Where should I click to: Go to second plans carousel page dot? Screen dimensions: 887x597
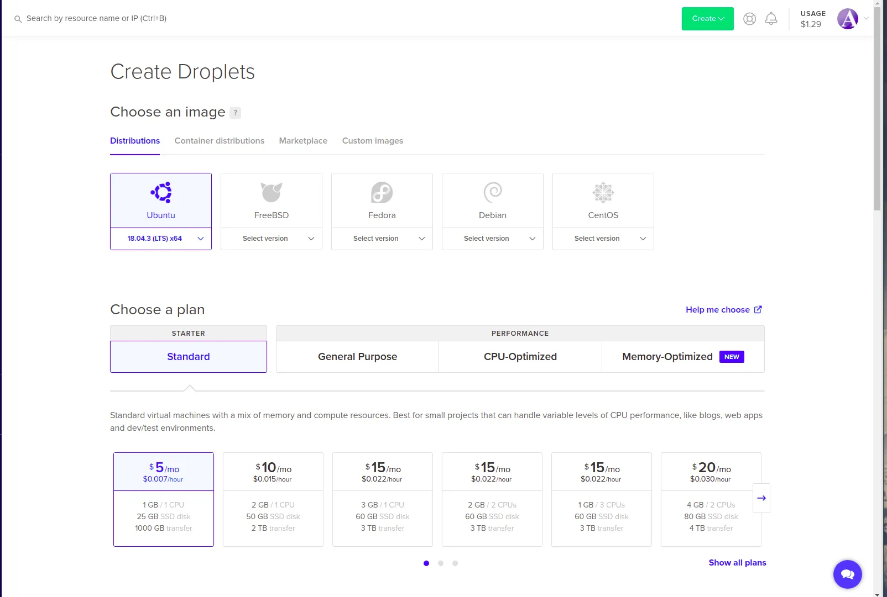pyautogui.click(x=441, y=563)
